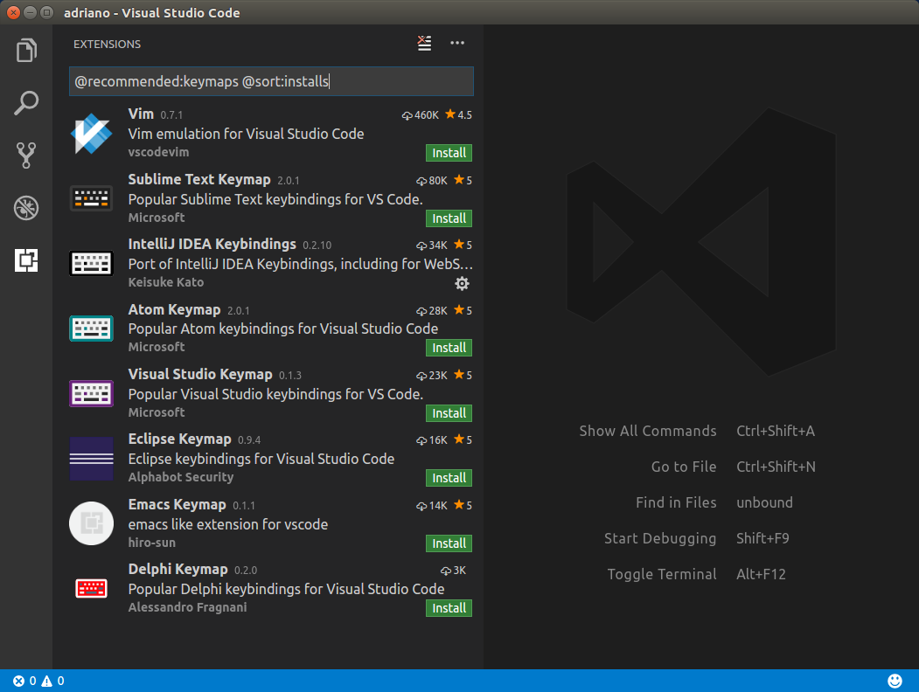Click the IntelliJ IDEA Keybindings keyboard icon

coord(92,264)
